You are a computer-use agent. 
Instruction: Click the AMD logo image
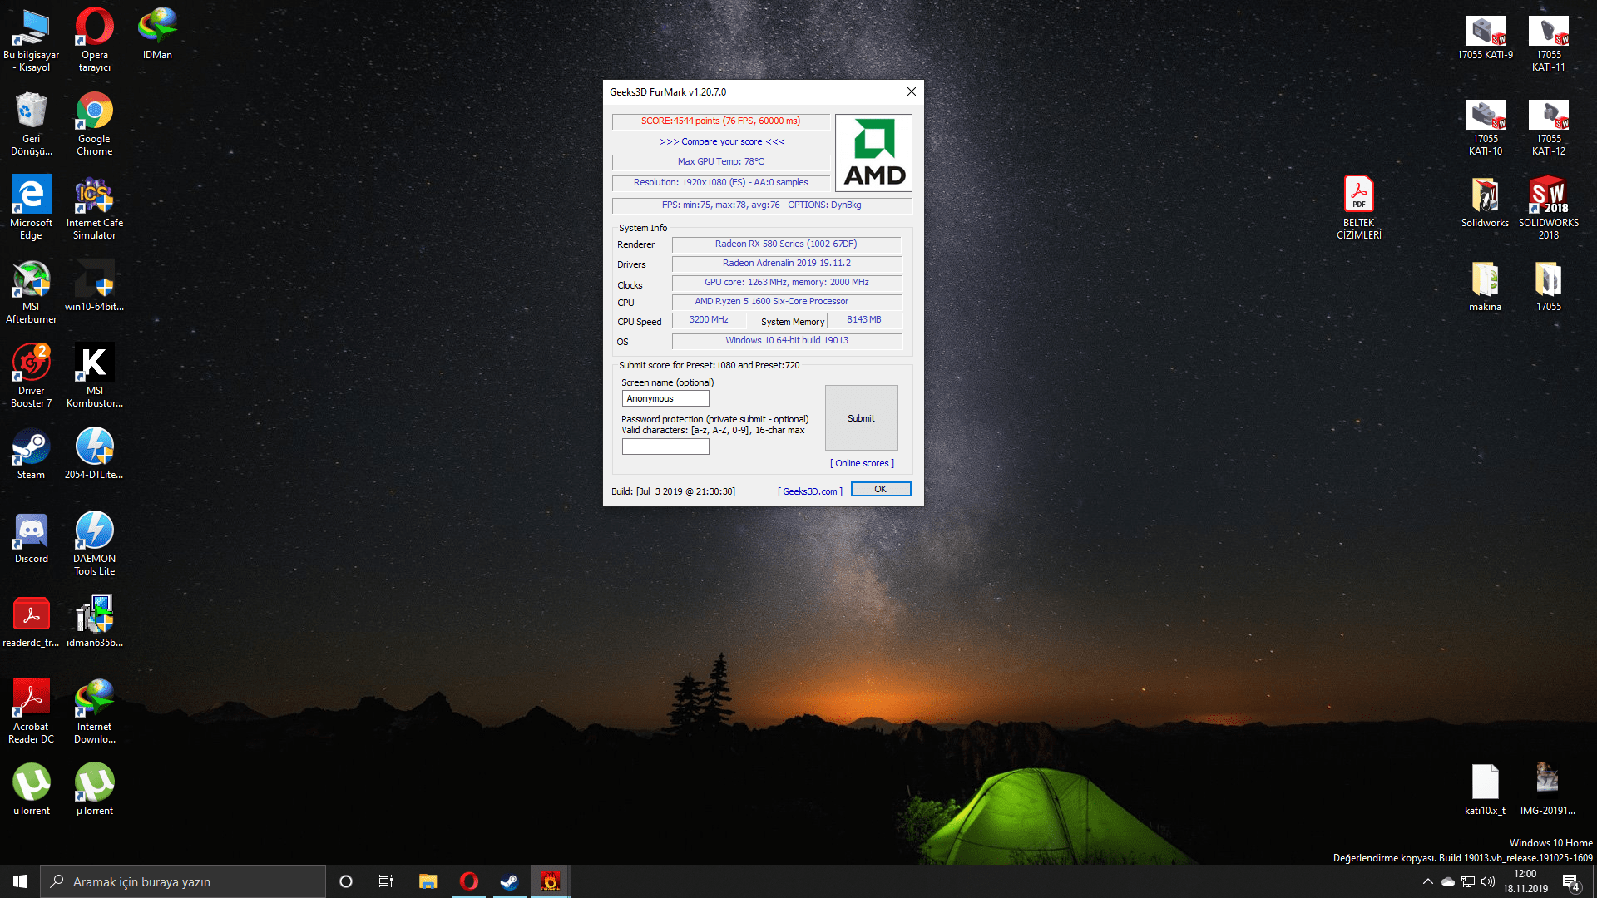tap(873, 153)
